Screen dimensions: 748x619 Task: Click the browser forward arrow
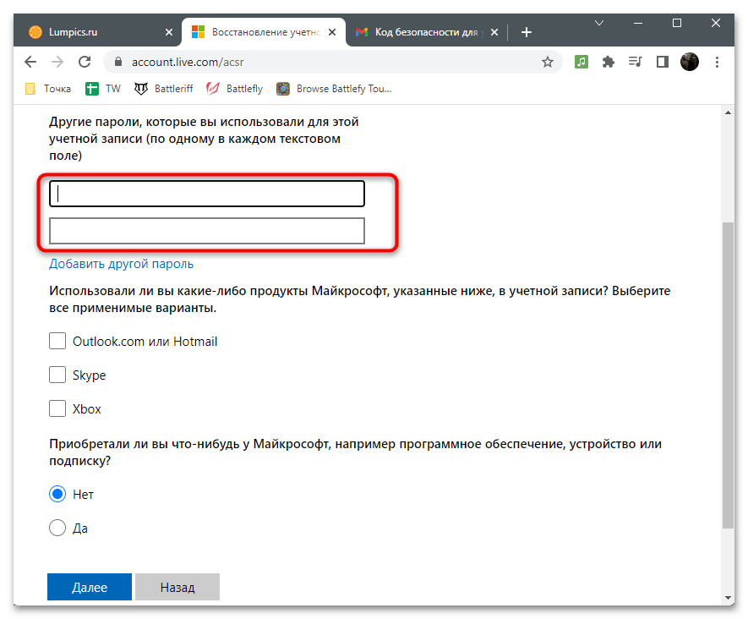pos(57,62)
